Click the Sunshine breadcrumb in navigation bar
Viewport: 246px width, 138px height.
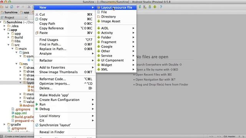(x=9, y=12)
